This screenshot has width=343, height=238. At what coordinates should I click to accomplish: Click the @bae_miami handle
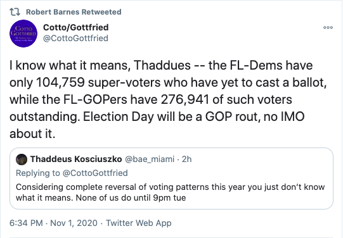(150, 159)
